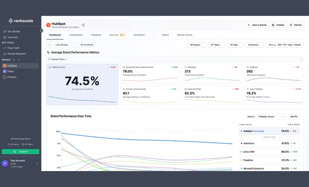Image resolution: width=309 pixels, height=187 pixels.
Task: Select Citations 262 card
Action: [x=274, y=74]
